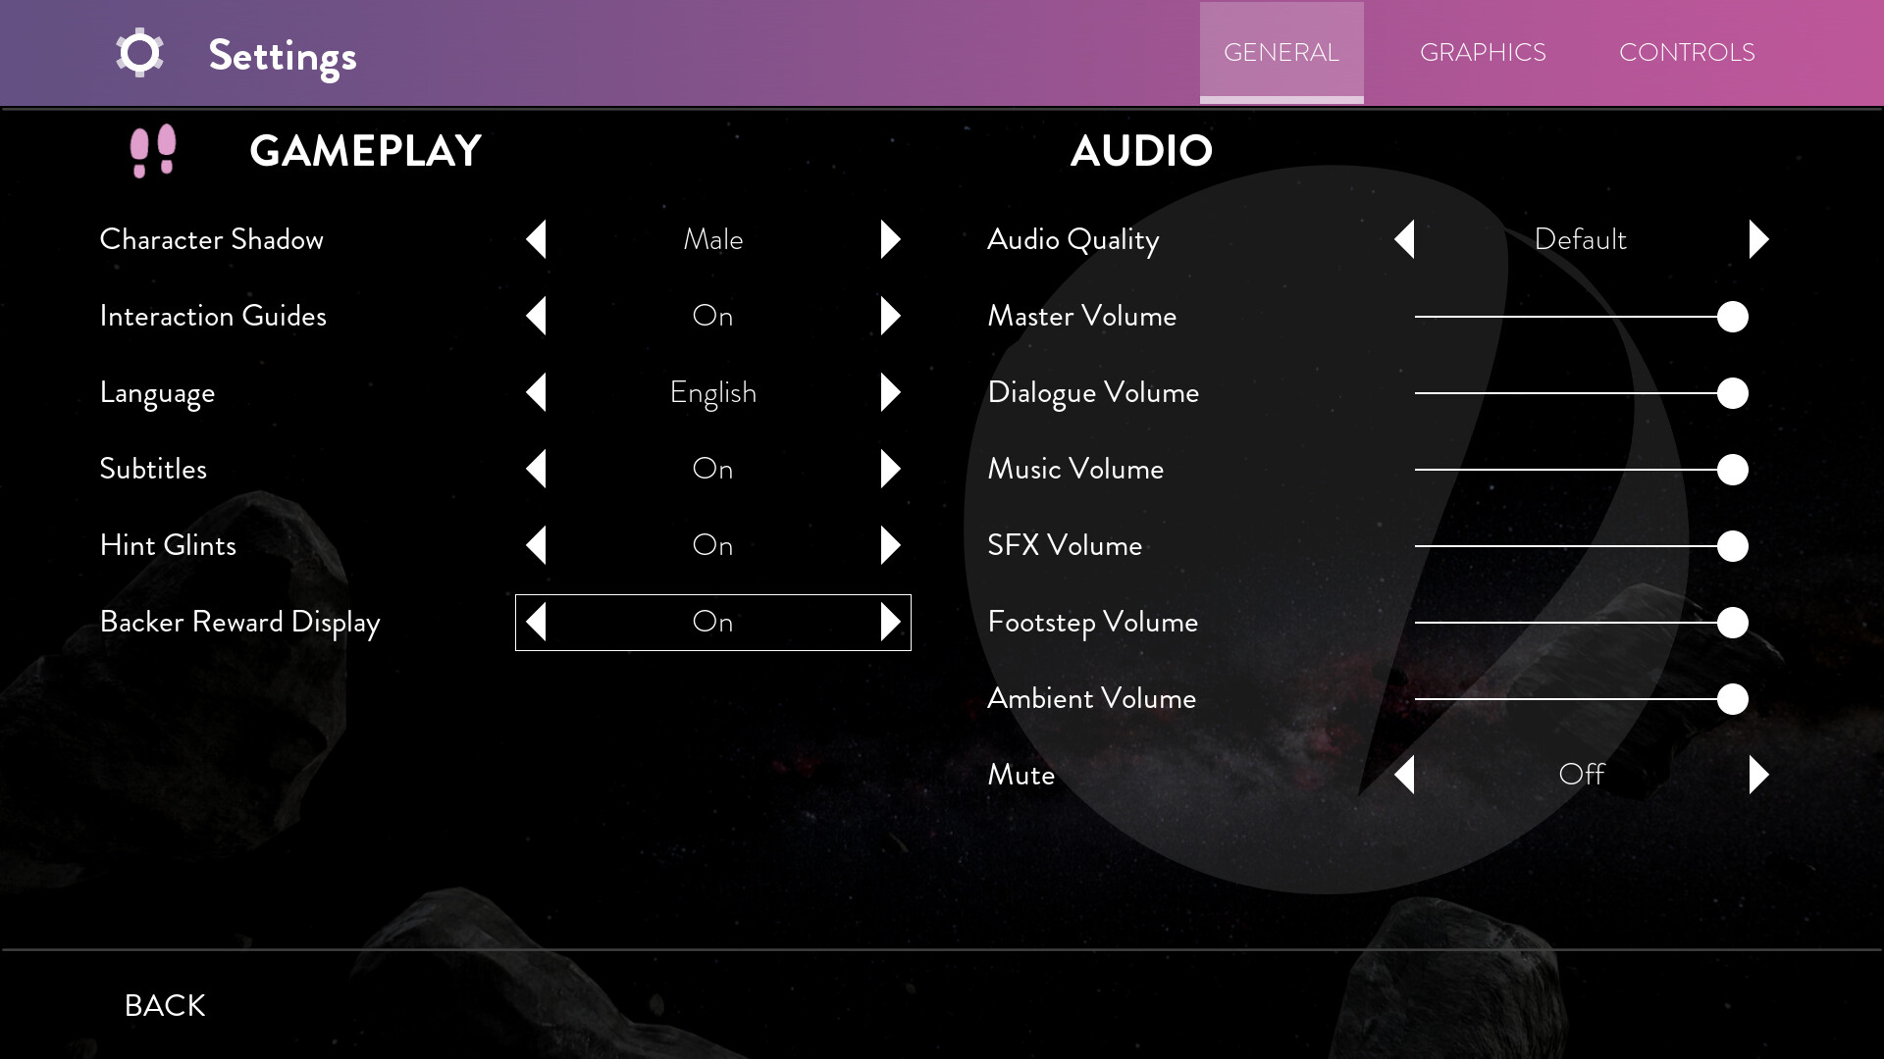Click the Master Volume slider handle
This screenshot has width=1884, height=1059.
pyautogui.click(x=1732, y=317)
